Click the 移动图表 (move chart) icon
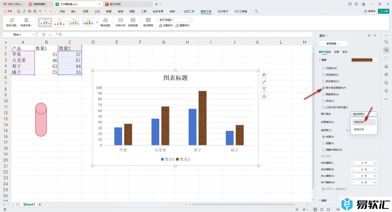This screenshot has width=392, height=212. coord(148,20)
